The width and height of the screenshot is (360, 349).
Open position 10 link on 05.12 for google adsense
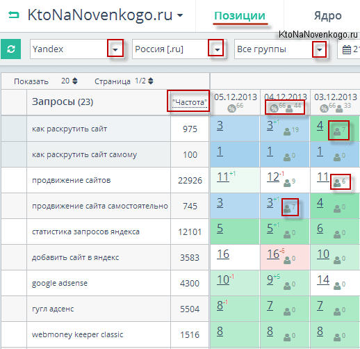click(x=223, y=280)
